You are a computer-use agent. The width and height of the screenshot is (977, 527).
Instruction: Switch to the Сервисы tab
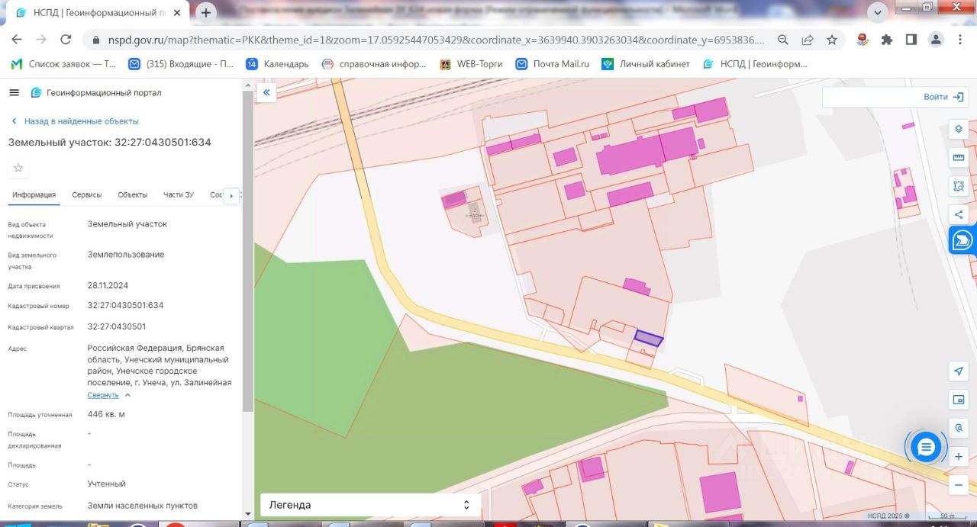tap(87, 194)
